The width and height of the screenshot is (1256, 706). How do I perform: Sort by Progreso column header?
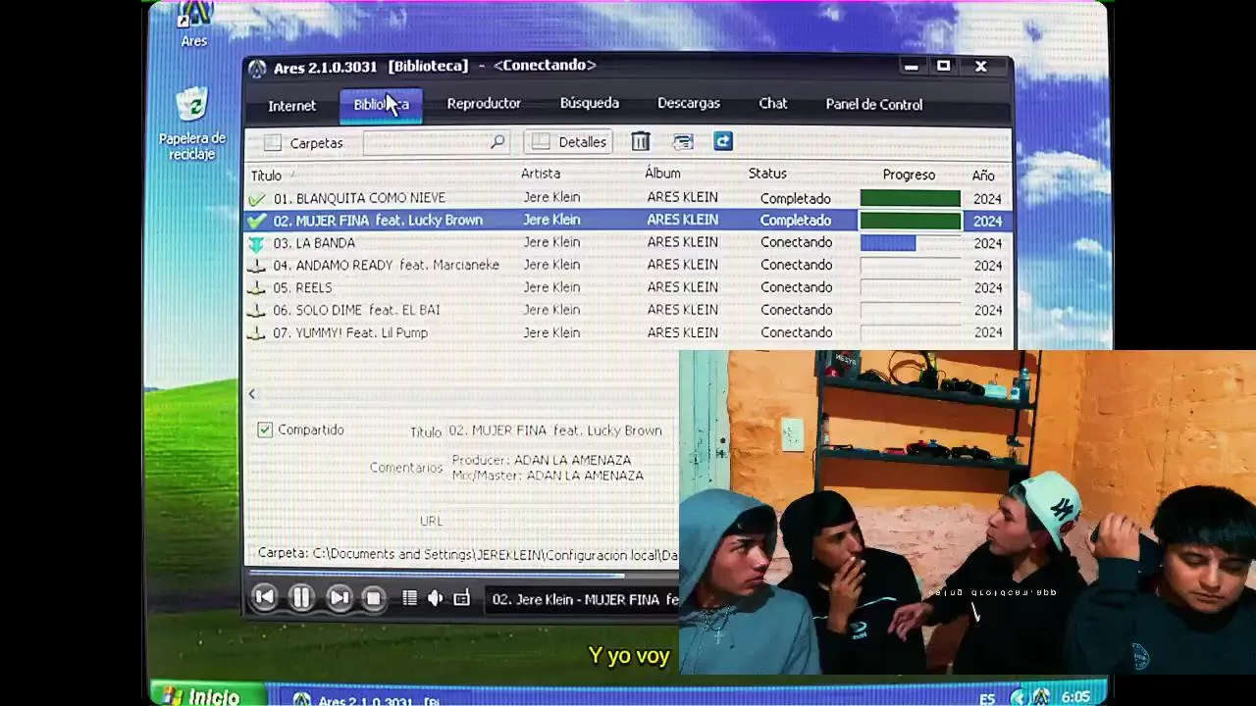(x=909, y=175)
